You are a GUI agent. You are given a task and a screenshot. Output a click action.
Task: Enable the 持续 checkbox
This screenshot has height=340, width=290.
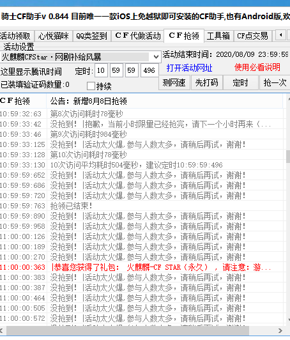pyautogui.click(x=91, y=86)
